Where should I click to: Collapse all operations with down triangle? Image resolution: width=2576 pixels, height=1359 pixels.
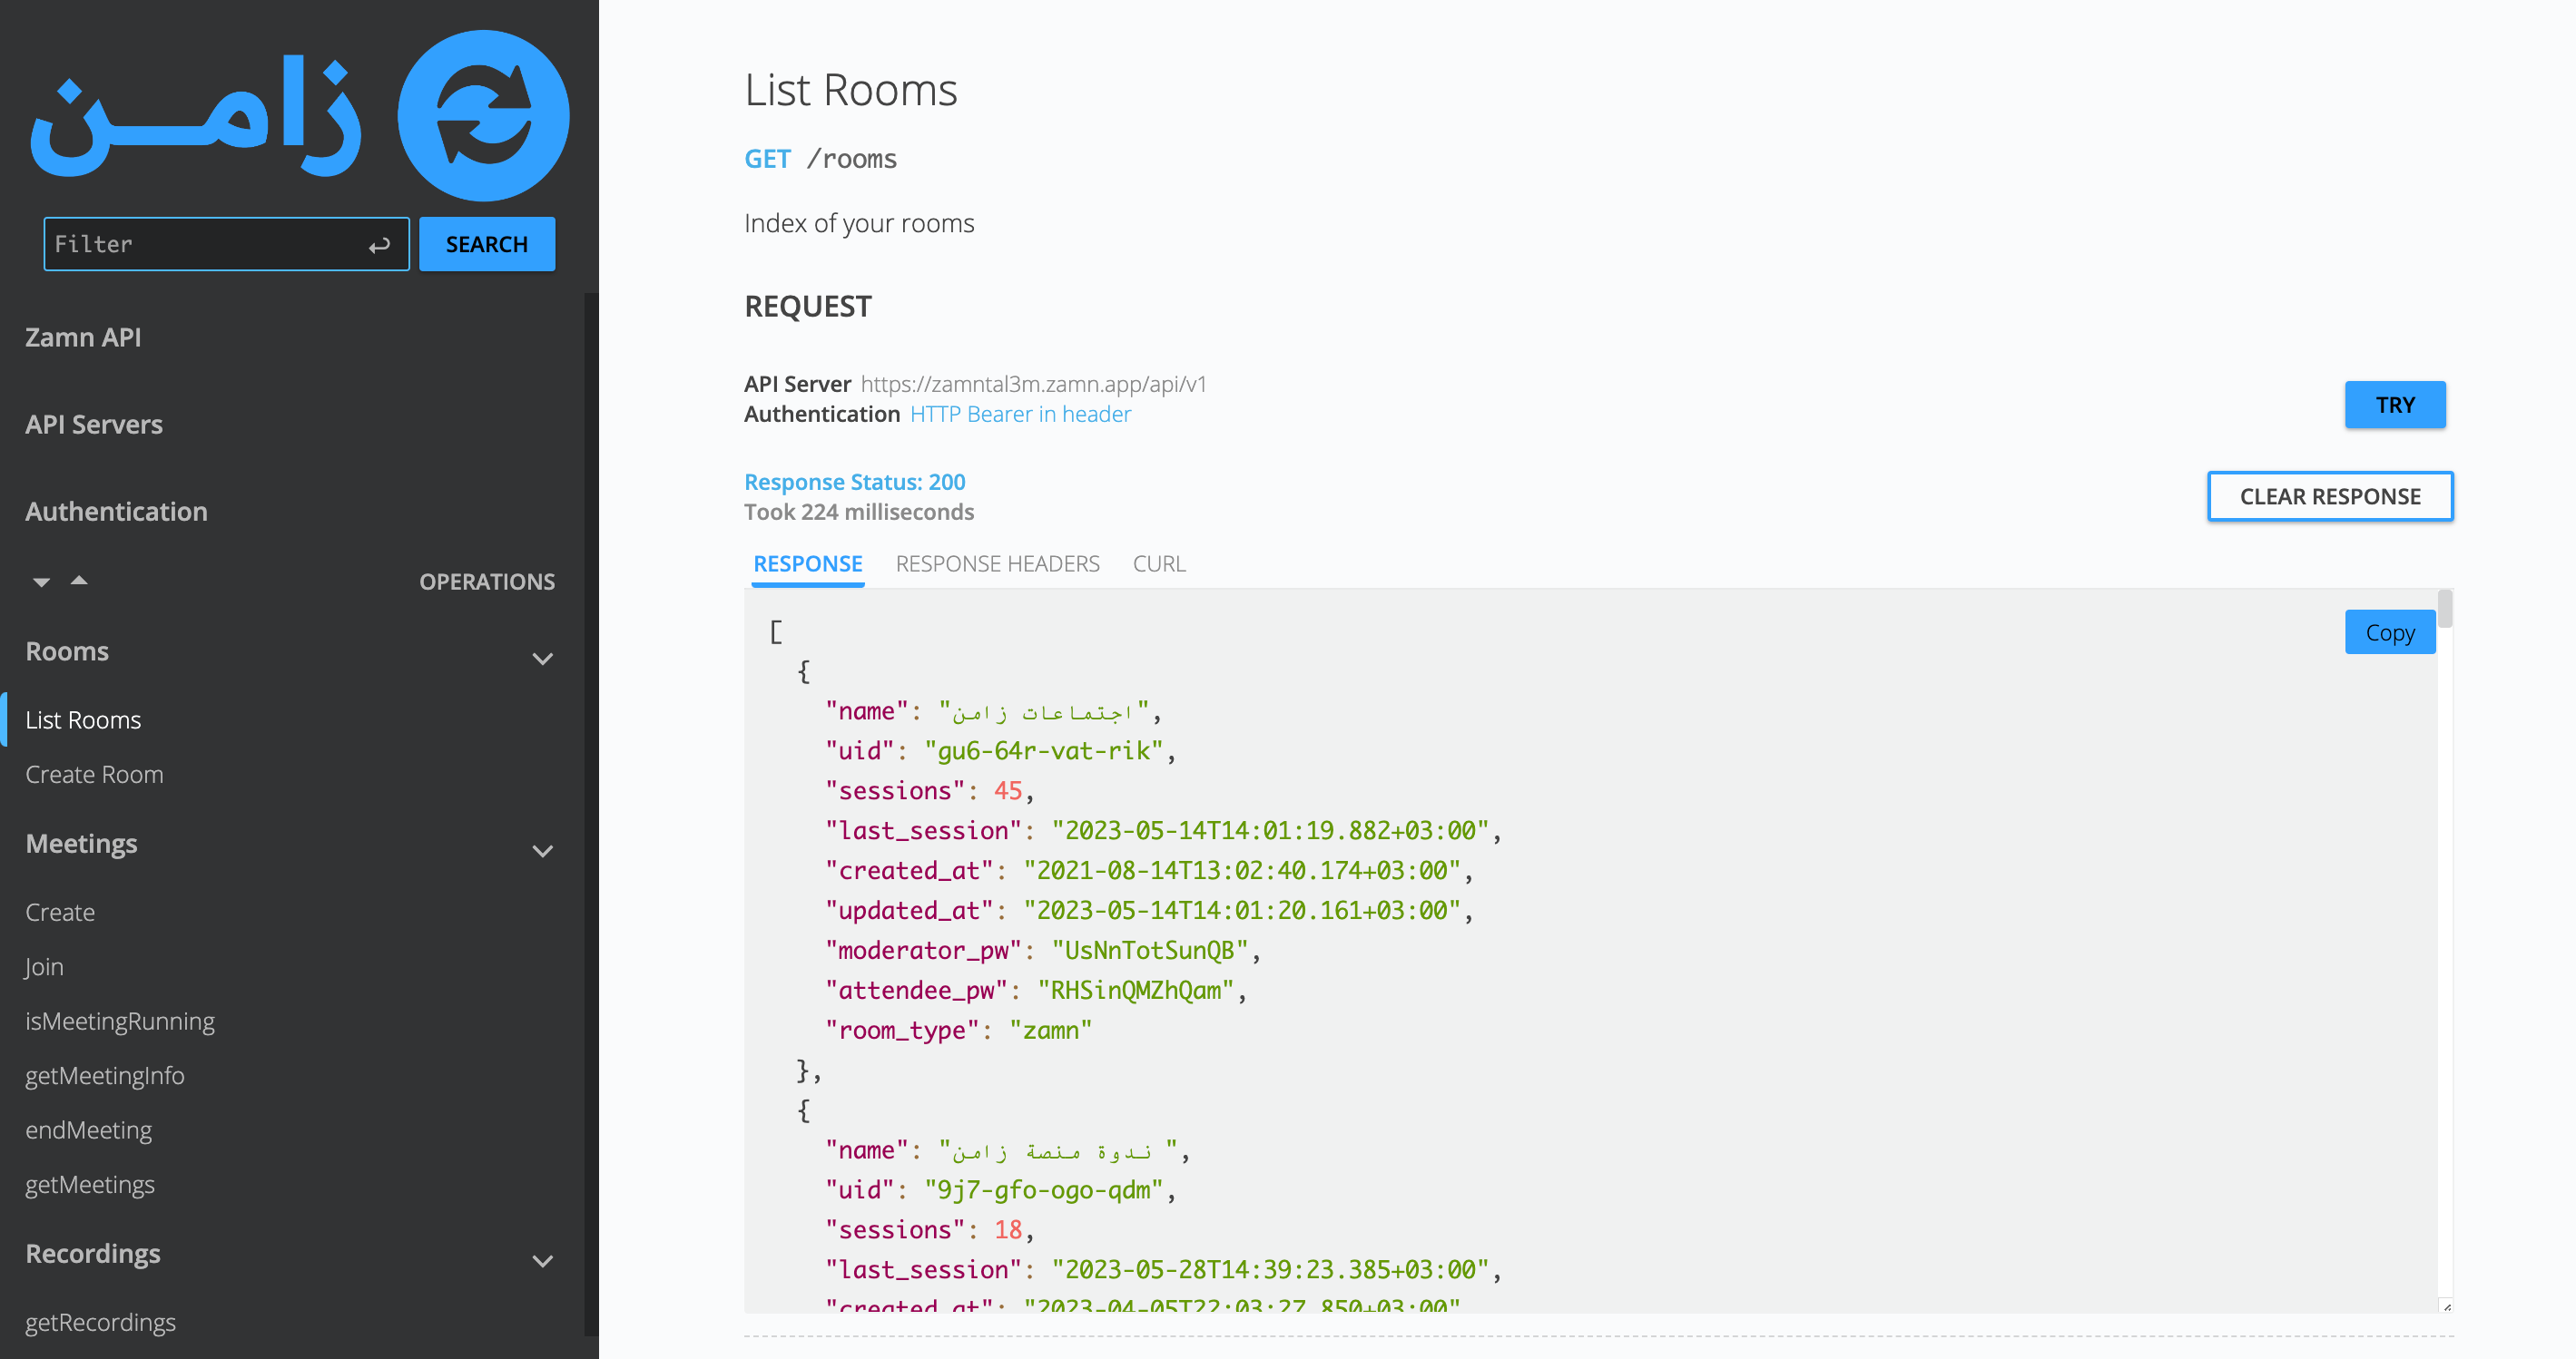pos(41,582)
